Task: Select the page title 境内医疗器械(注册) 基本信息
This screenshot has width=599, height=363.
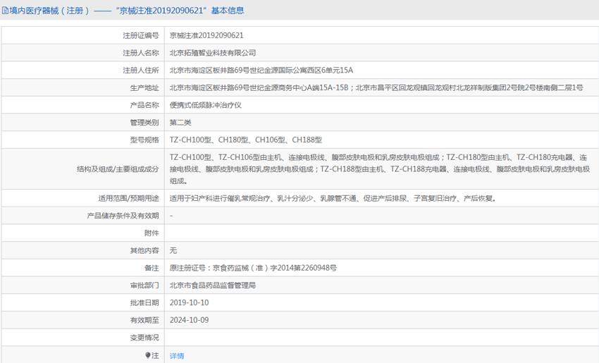Action: click(126, 11)
